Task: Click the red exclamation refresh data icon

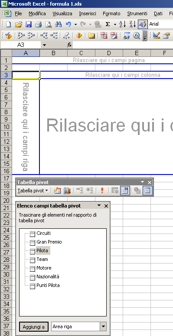Action: point(102,191)
